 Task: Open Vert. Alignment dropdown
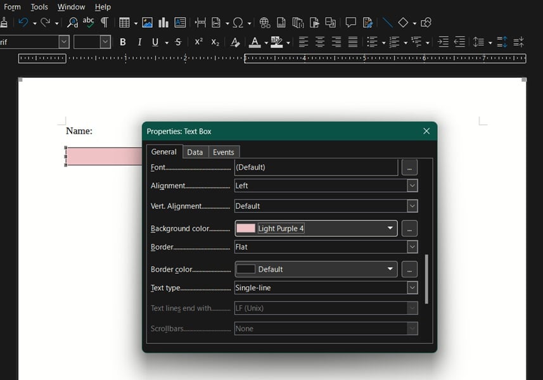412,206
